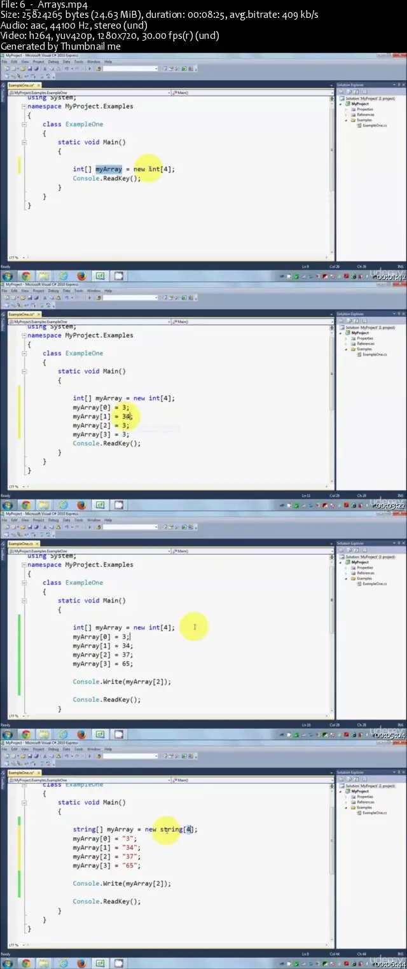
Task: Open the Debug menu in the 00:01:42 frame
Action: (x=53, y=62)
